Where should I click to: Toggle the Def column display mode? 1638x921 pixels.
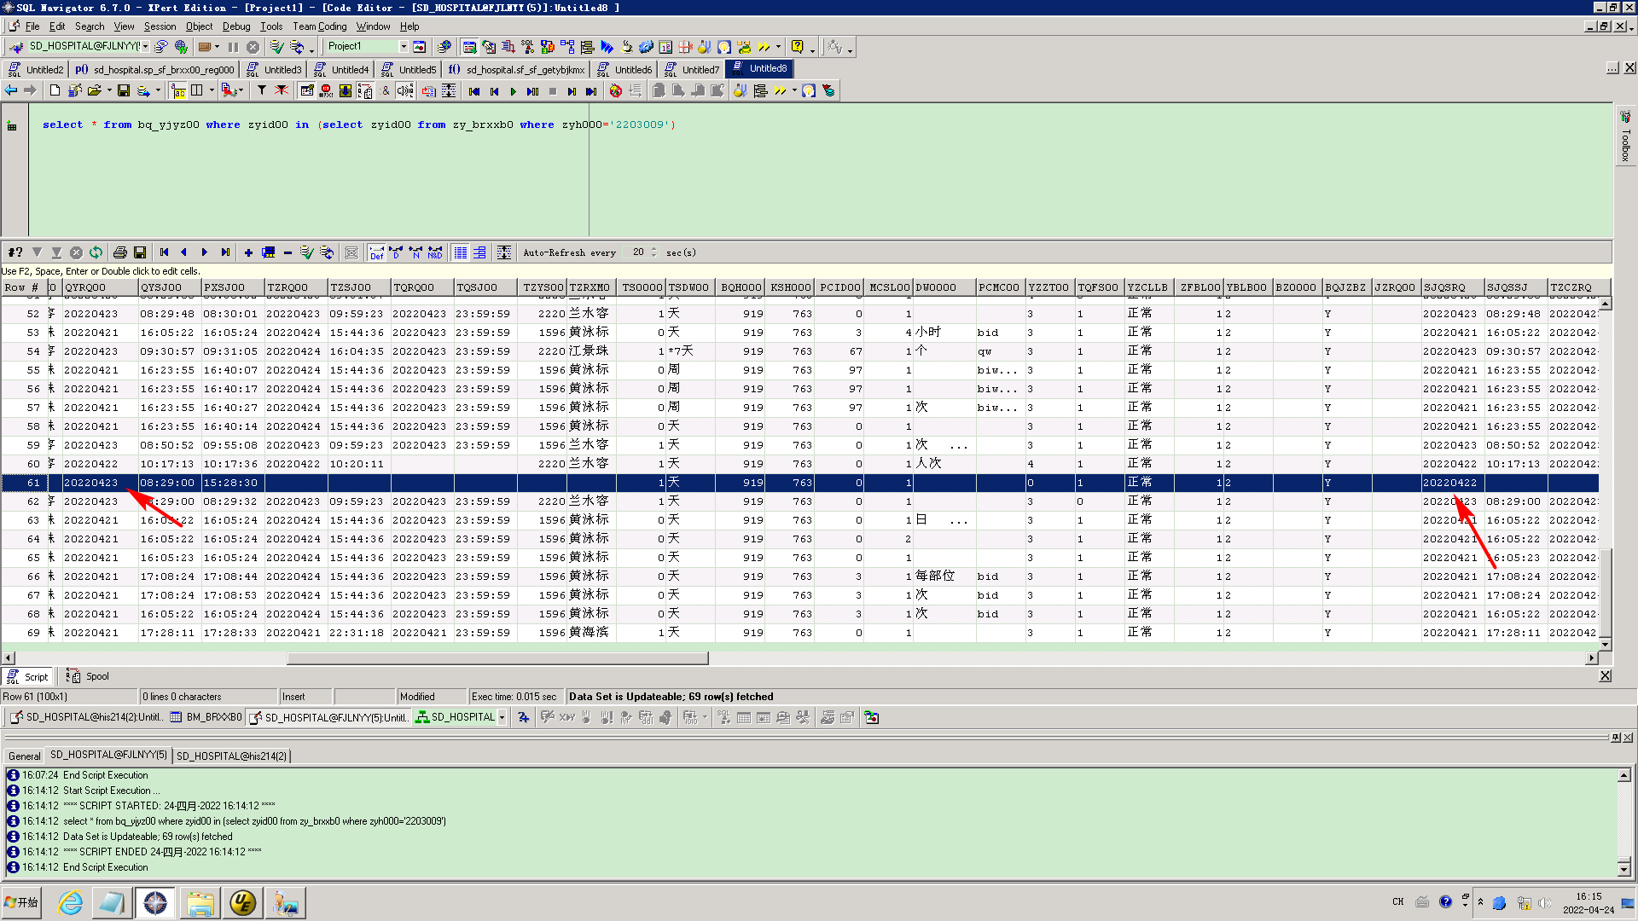point(376,252)
